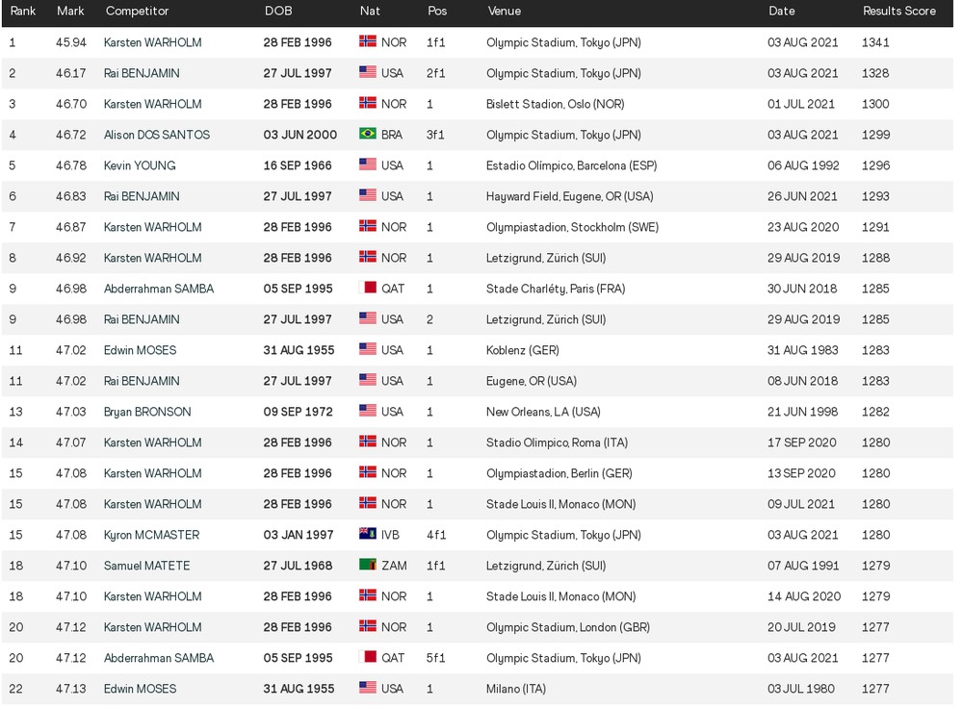Screen dimensions: 963x707
Task: Click the Venue column header
Action: (x=504, y=12)
